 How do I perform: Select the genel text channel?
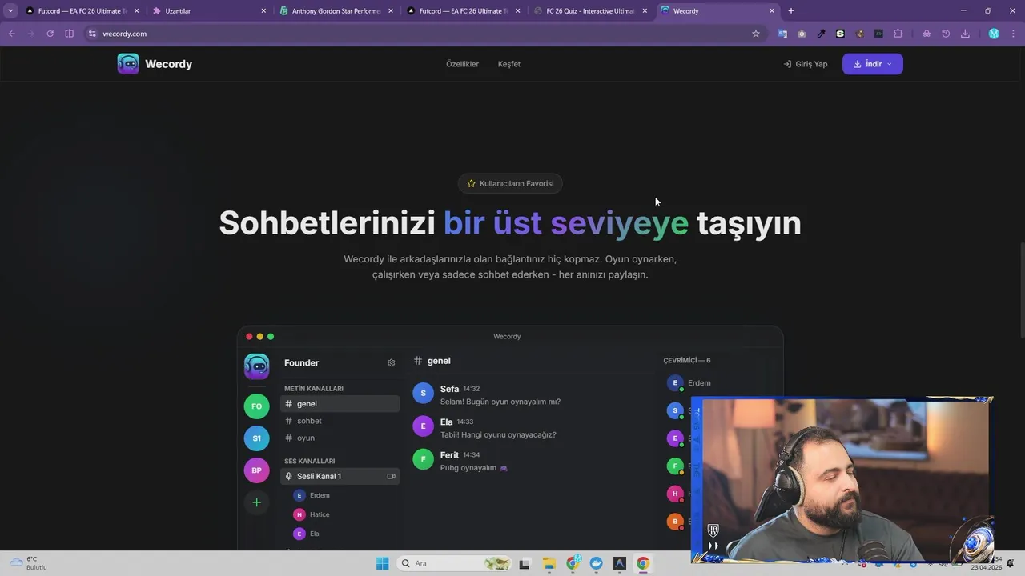tap(340, 404)
